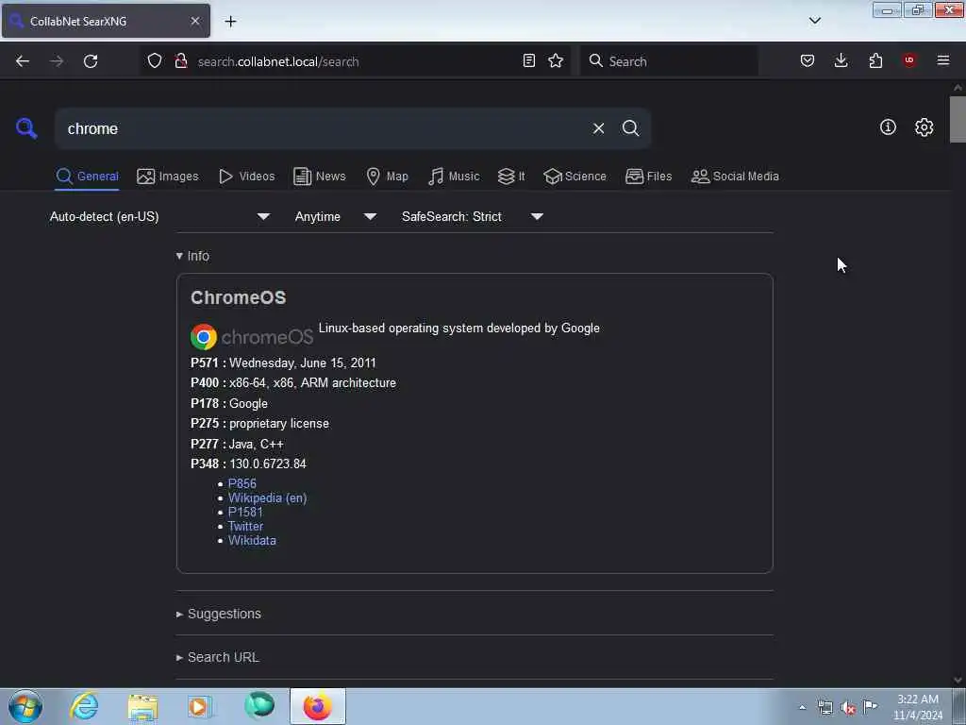
Task: Expand the Search URL section
Action: pyautogui.click(x=218, y=657)
